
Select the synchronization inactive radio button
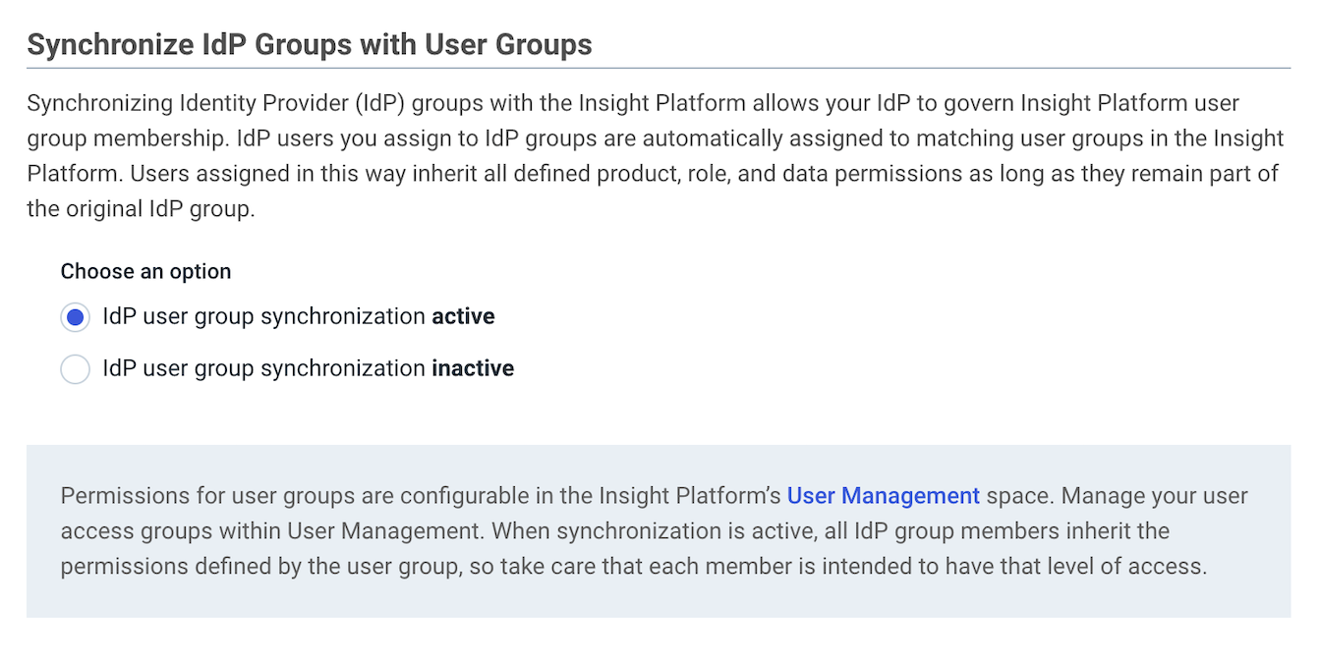coord(75,369)
